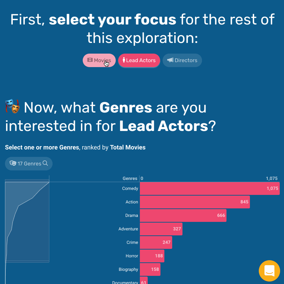Image resolution: width=284 pixels, height=284 pixels.
Task: Click the film icon beside Movies
Action: (90, 60)
